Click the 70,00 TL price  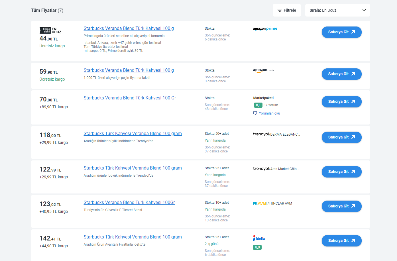[49, 99]
